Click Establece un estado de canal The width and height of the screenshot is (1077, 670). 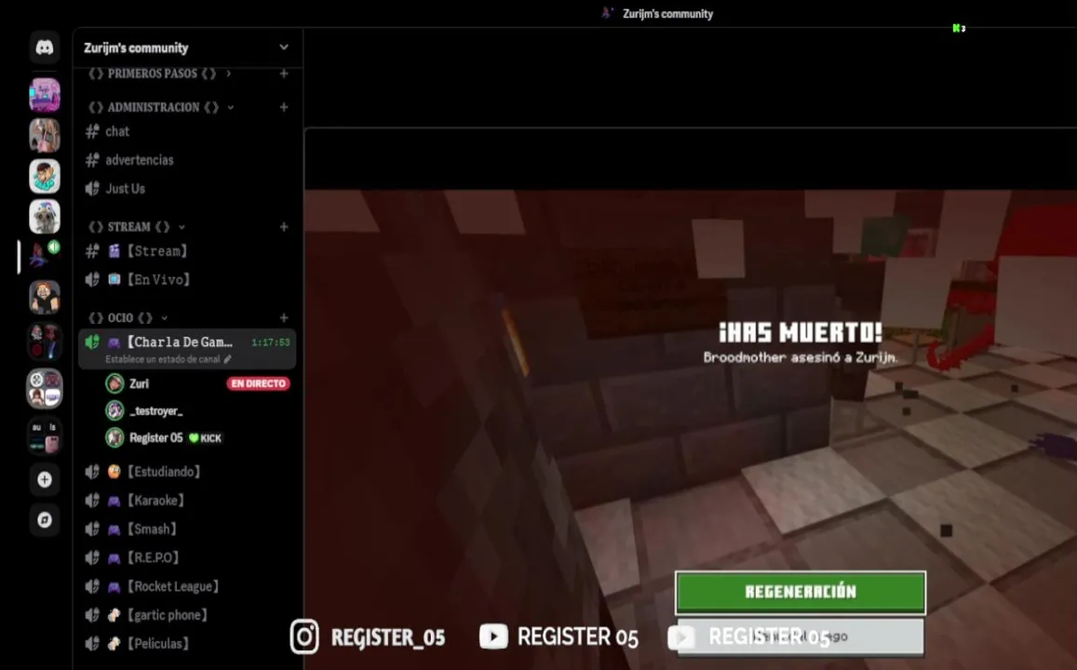[168, 359]
